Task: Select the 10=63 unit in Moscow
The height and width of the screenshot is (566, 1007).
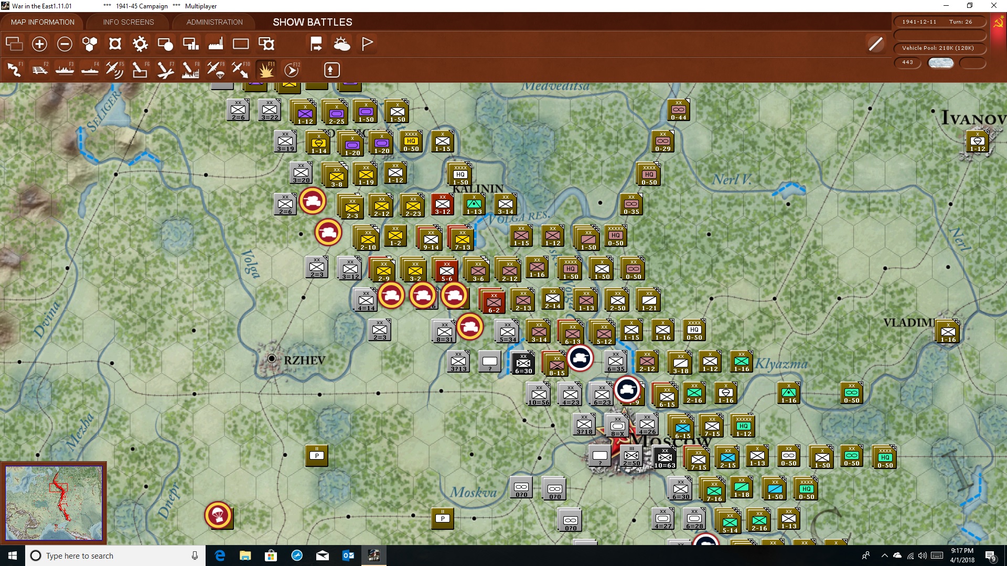Action: click(x=665, y=458)
